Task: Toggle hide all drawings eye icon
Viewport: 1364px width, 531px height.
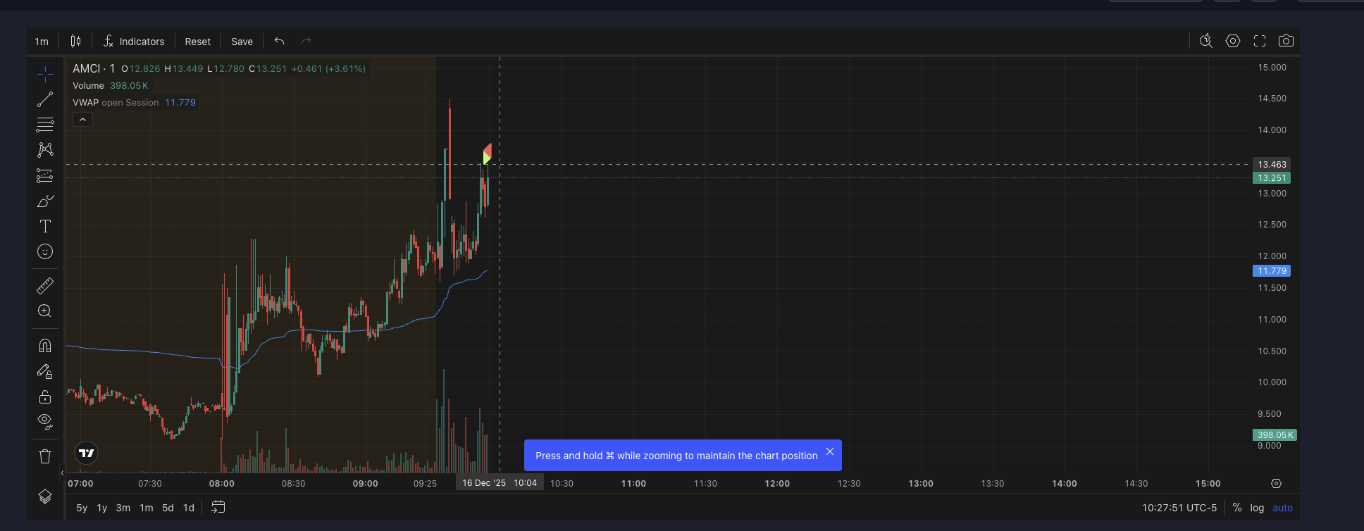Action: pyautogui.click(x=45, y=421)
